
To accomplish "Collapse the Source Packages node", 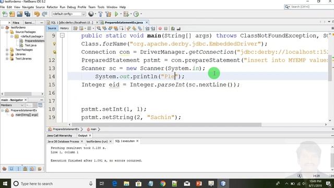I will click(x=7, y=32).
